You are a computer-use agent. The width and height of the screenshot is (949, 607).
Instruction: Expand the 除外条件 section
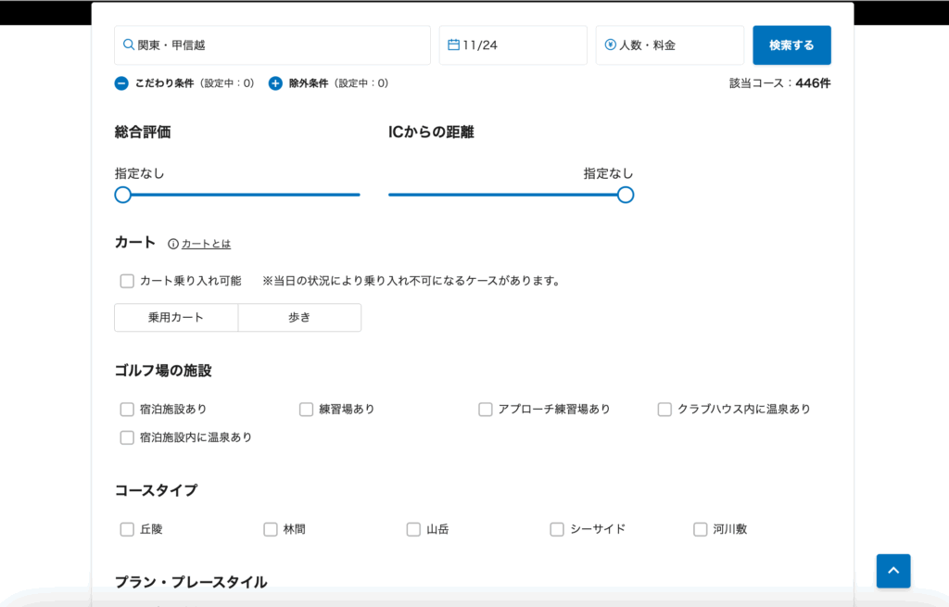click(274, 82)
